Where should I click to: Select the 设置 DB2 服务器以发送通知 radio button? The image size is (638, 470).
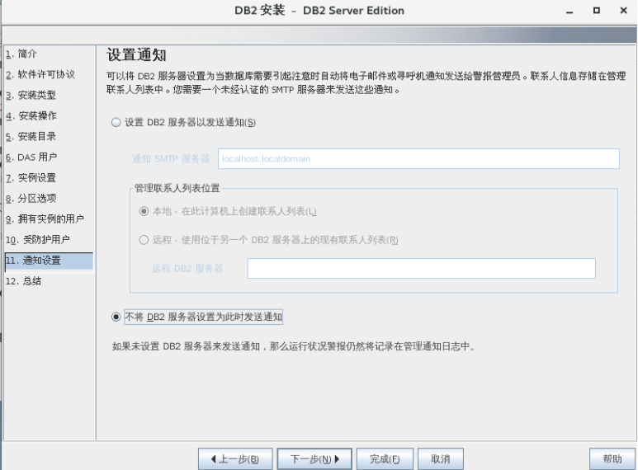116,122
